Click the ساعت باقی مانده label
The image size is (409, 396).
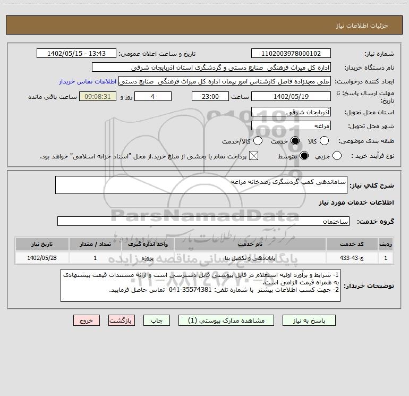(53, 97)
